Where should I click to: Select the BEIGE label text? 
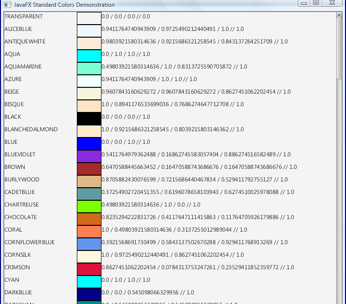12,92
